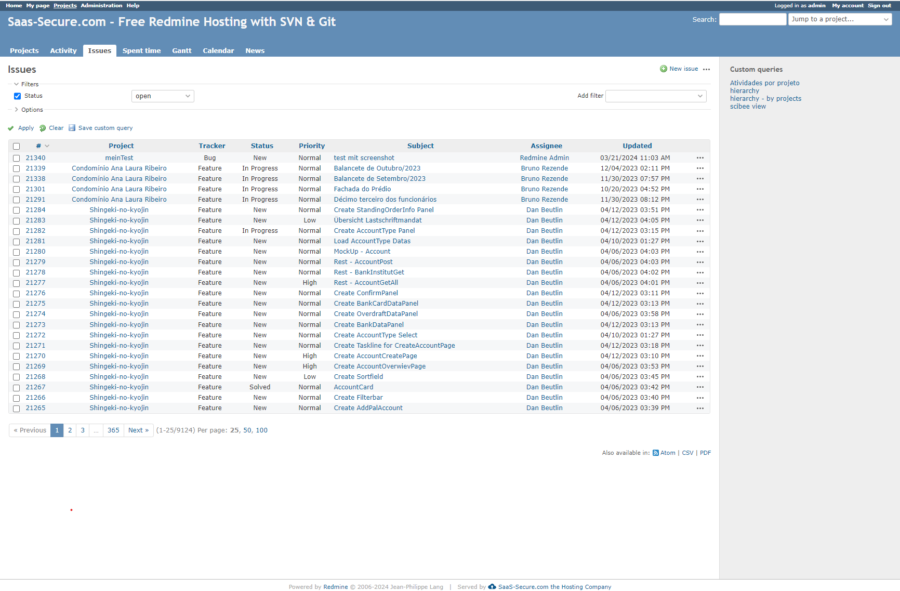Open 'hierarchy - by projects' custom query
900x591 pixels.
(x=765, y=99)
